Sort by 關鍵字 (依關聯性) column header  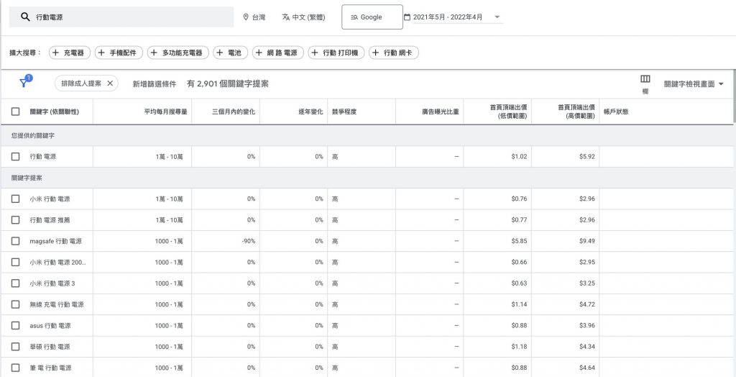click(x=54, y=112)
